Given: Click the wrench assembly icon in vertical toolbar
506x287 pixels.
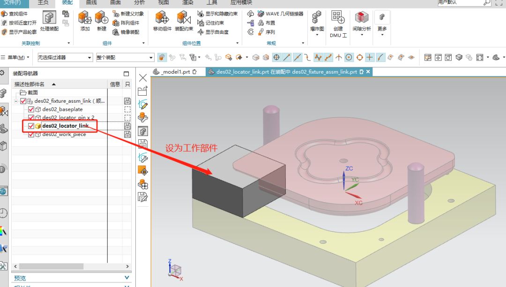Looking at the screenshot, I should tap(142, 118).
